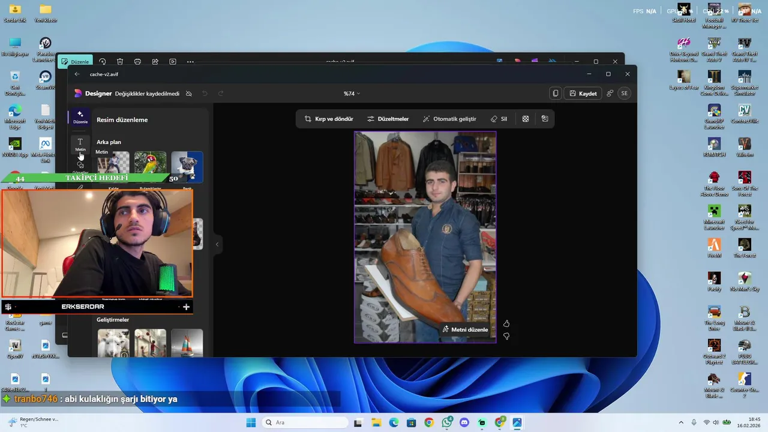The height and width of the screenshot is (432, 768).
Task: Open the Görseller panel in sidebar
Action: coord(80,166)
